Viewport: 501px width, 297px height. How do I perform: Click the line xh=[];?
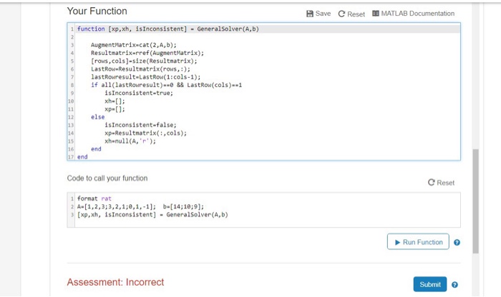[115, 101]
